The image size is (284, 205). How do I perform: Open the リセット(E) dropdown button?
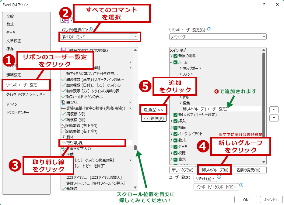(205, 179)
